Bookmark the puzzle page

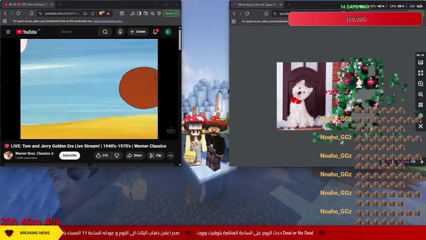266,13
